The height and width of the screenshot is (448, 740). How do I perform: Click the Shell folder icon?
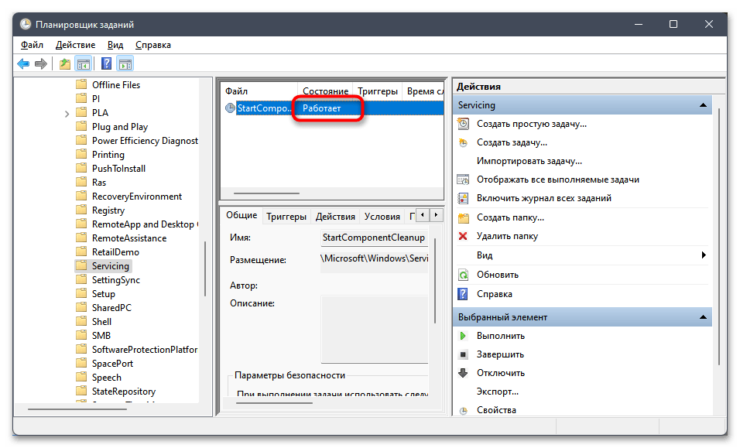(81, 321)
